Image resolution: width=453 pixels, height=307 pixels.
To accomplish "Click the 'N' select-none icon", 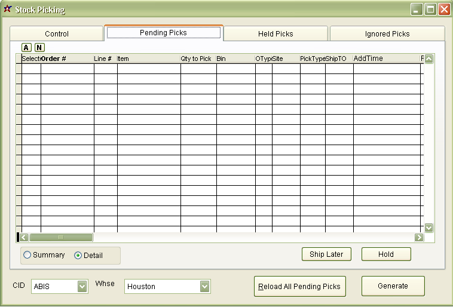I will [39, 47].
